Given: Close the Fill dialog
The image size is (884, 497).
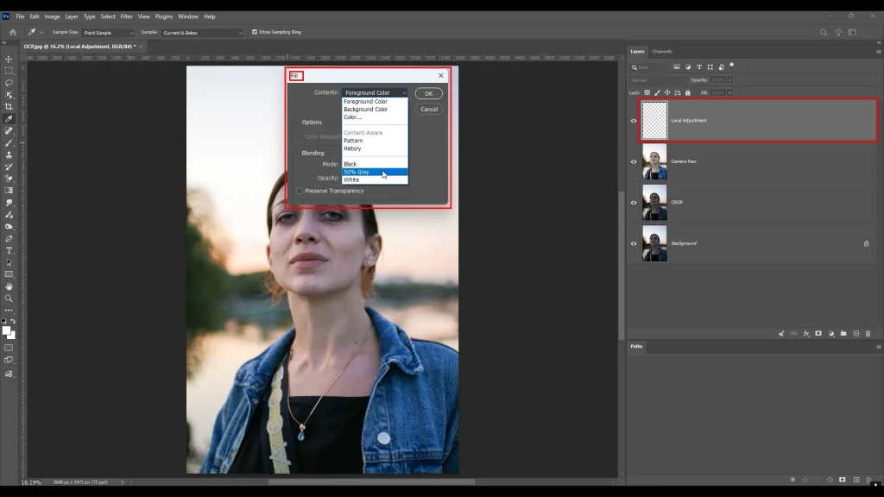Looking at the screenshot, I should pos(441,76).
